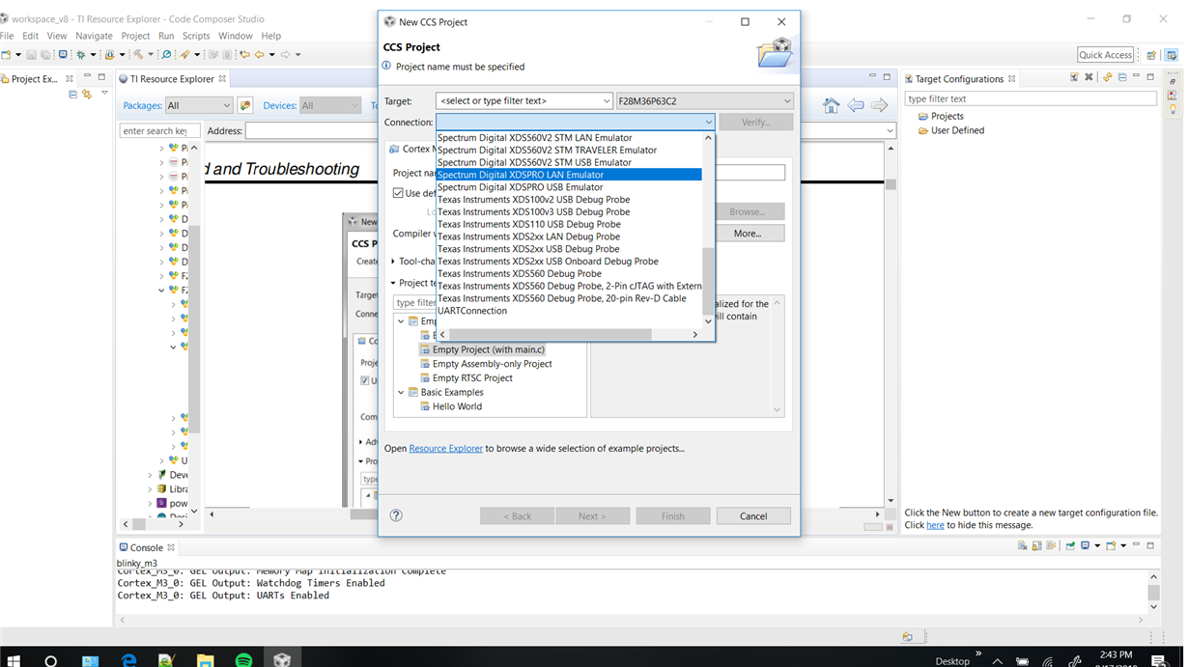Screen dimensions: 1188x667
Task: Click Home icon in Resource Explorer
Action: coord(832,105)
